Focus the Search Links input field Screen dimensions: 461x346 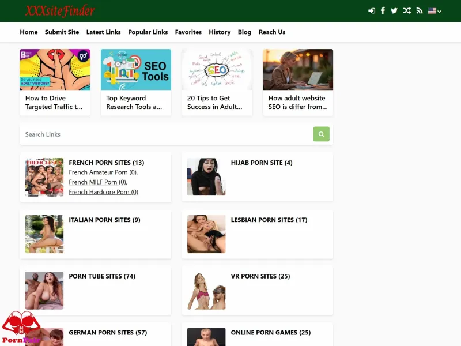167,134
